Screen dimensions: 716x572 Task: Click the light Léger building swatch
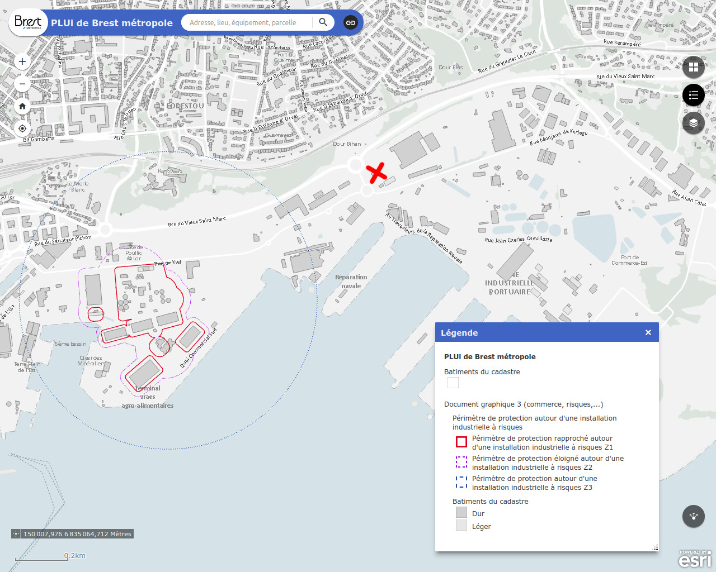(461, 525)
